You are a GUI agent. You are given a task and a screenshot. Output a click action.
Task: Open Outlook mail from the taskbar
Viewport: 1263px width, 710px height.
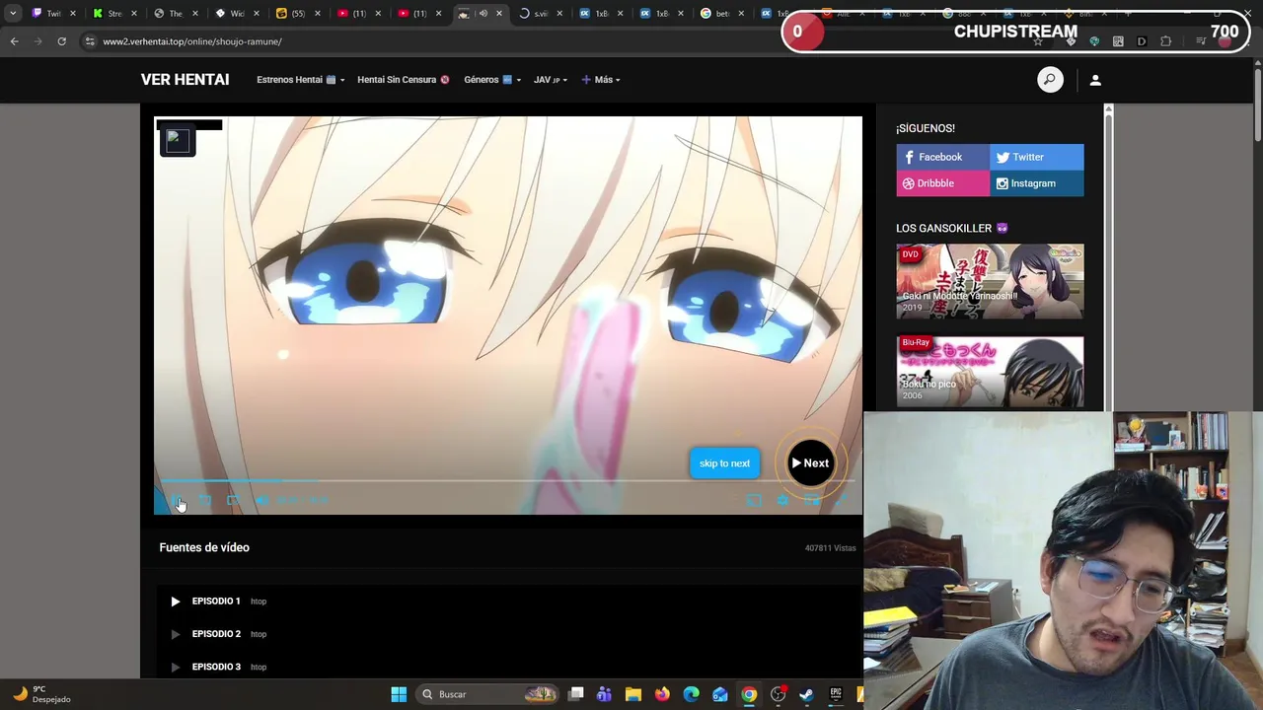pos(720,694)
